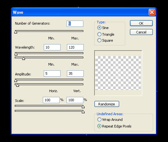Click the Randomize button
Image resolution: width=168 pixels, height=142 pixels.
point(107,104)
